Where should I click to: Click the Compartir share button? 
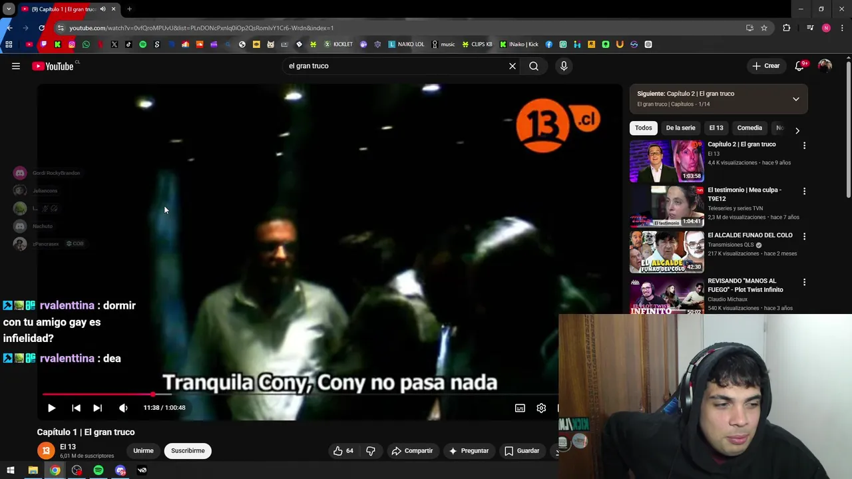pyautogui.click(x=412, y=451)
